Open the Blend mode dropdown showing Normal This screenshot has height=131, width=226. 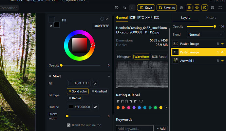pyautogui.click(x=205, y=35)
